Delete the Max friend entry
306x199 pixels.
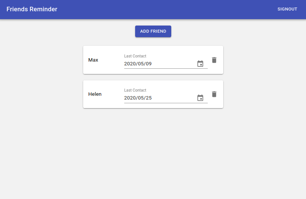point(214,60)
